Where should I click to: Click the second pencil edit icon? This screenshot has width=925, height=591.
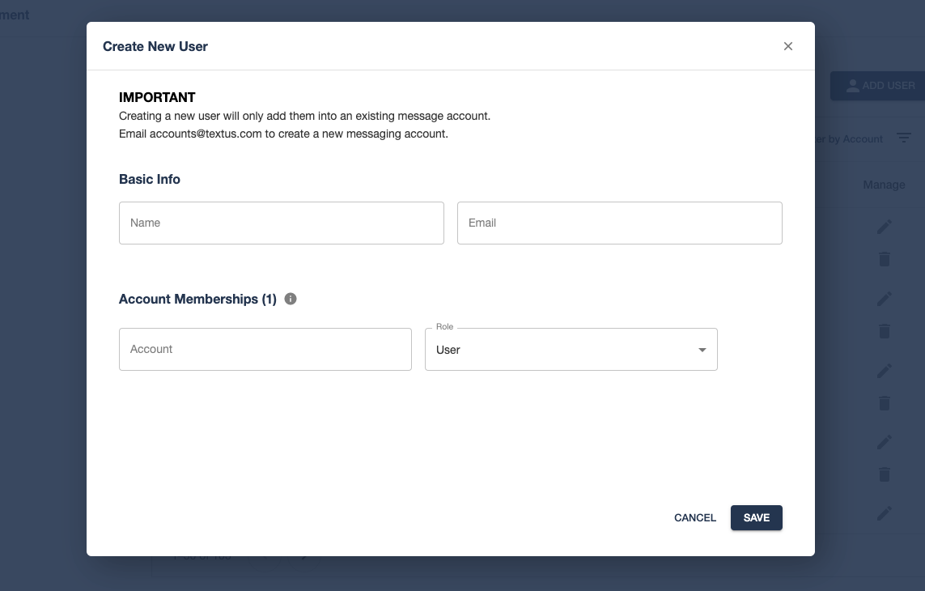(x=884, y=298)
